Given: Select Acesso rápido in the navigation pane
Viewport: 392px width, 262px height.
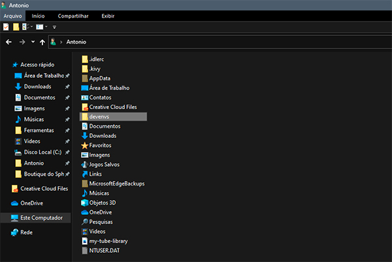Looking at the screenshot, I should (37, 65).
